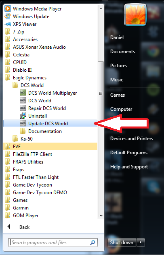Click the EVE folder icon

(x=8, y=146)
